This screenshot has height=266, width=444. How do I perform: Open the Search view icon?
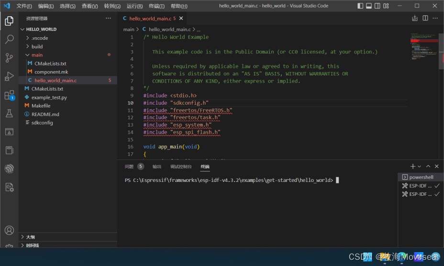9,39
